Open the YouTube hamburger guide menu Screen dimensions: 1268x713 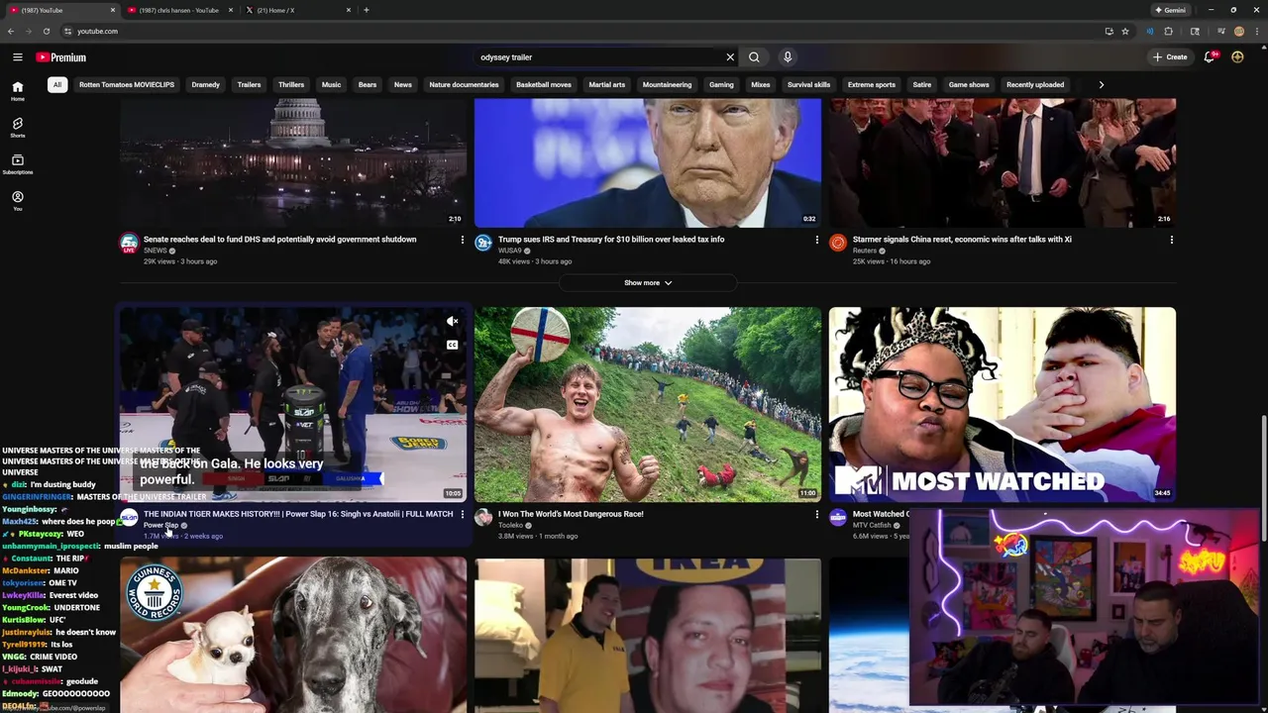pyautogui.click(x=17, y=57)
